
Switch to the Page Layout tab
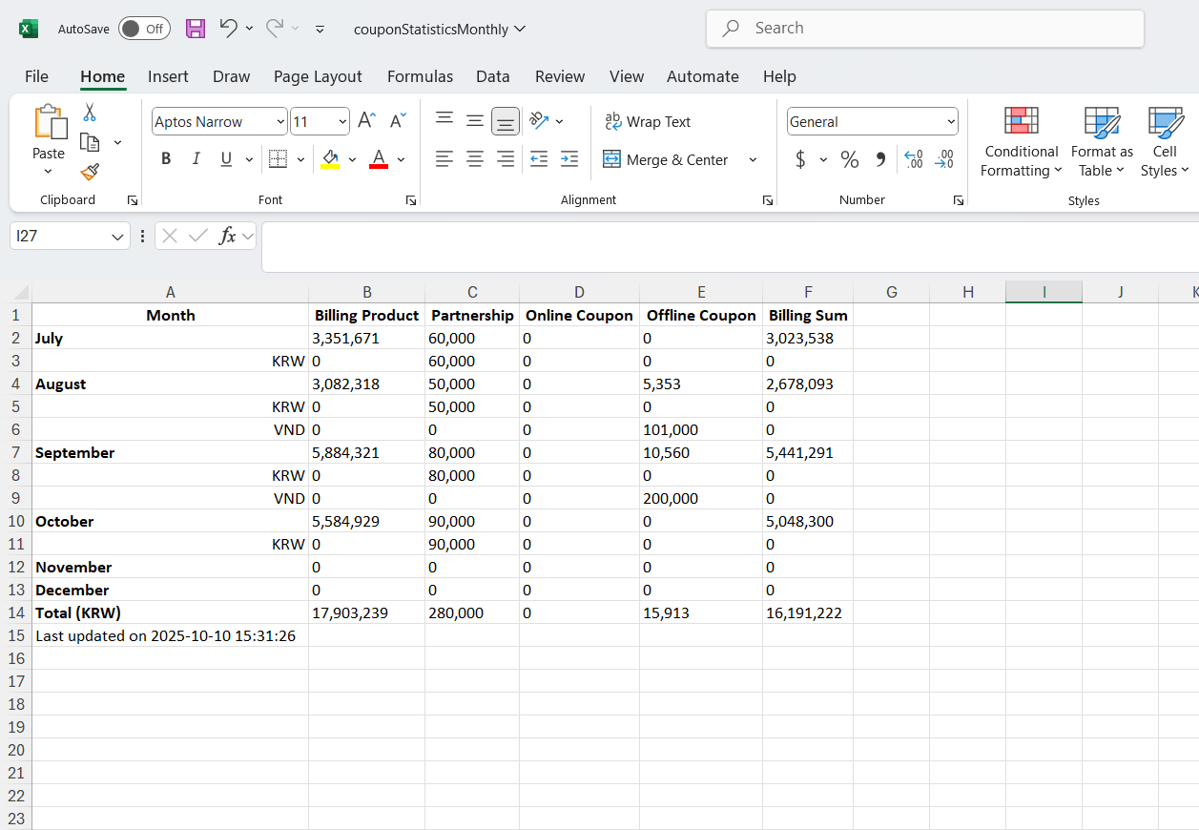(x=318, y=76)
